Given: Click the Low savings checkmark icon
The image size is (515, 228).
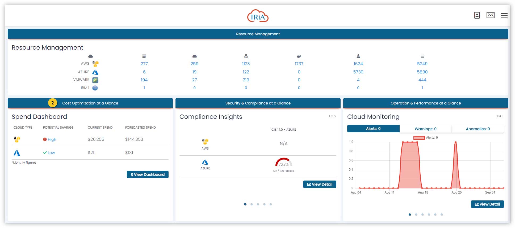Looking at the screenshot, I should click(x=45, y=153).
